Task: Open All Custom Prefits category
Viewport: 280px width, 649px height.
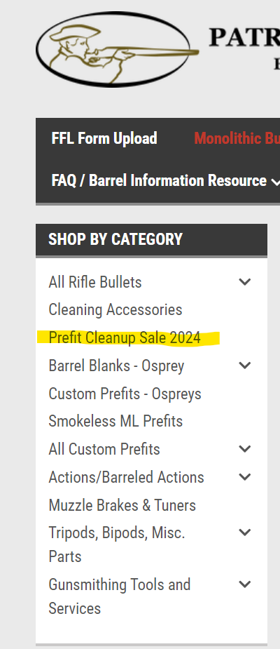Action: (104, 449)
